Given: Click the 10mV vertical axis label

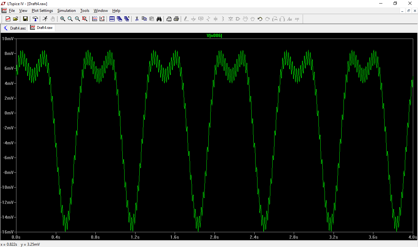Looking at the screenshot, I should click(x=8, y=39).
